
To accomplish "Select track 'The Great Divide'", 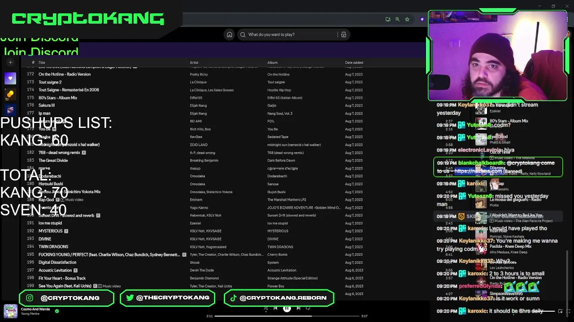I will (53, 161).
